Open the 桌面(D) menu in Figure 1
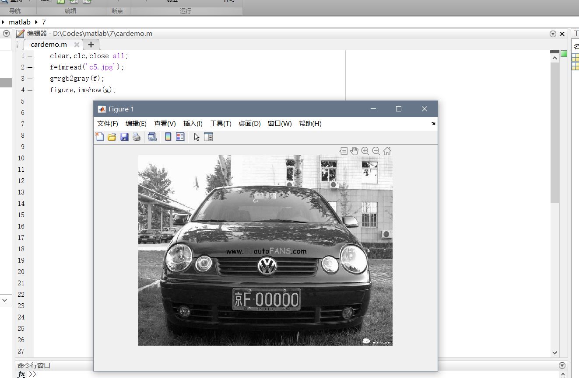The image size is (579, 378). [x=249, y=124]
